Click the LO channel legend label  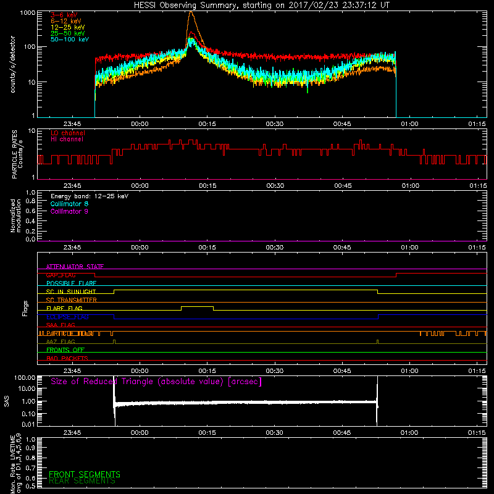tap(68, 133)
